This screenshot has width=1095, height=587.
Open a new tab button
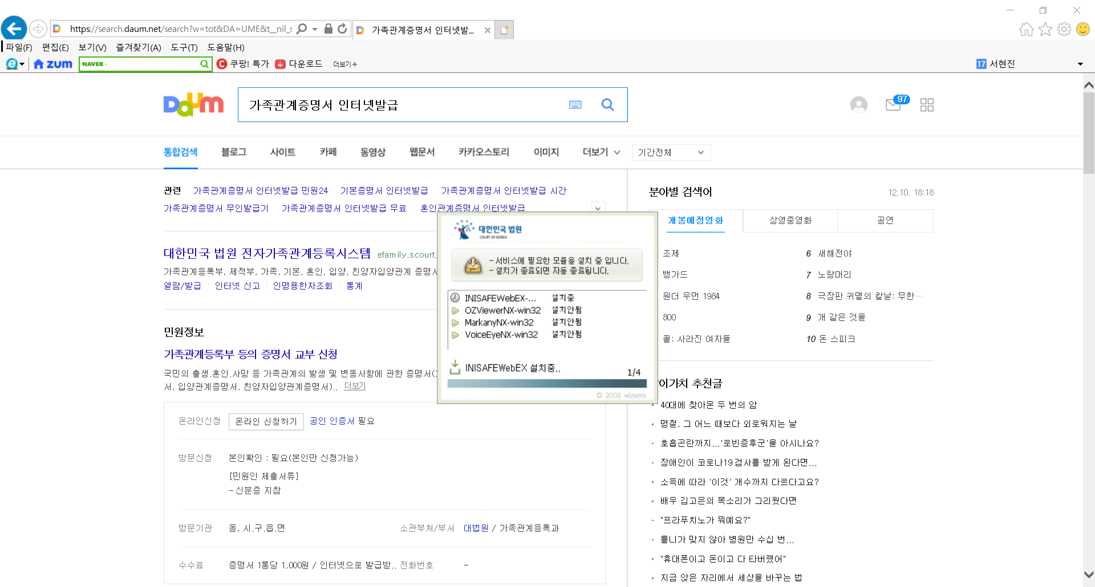504,30
